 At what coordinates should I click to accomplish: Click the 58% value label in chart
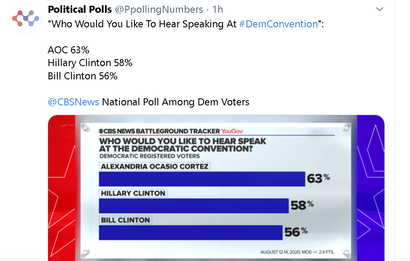click(x=302, y=205)
